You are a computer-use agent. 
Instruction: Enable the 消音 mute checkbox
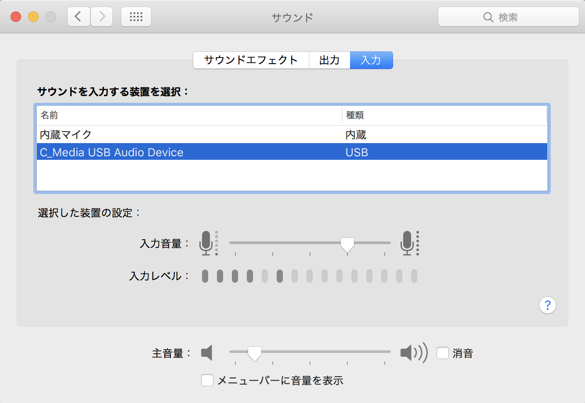point(443,353)
